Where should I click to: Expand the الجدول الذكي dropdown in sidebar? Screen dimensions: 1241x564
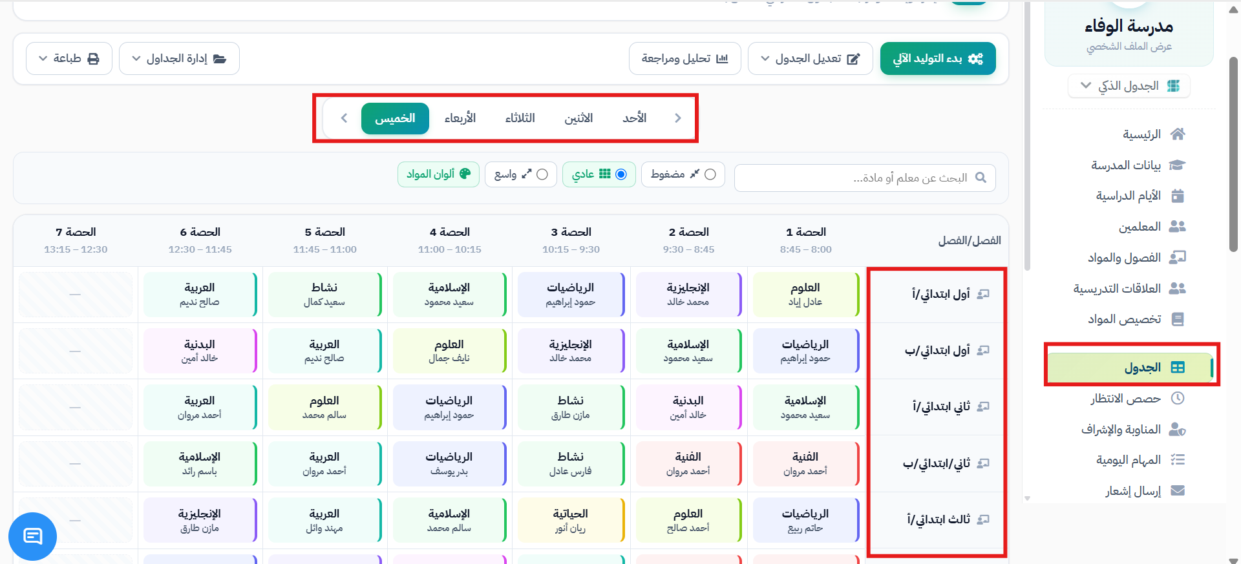[1129, 86]
